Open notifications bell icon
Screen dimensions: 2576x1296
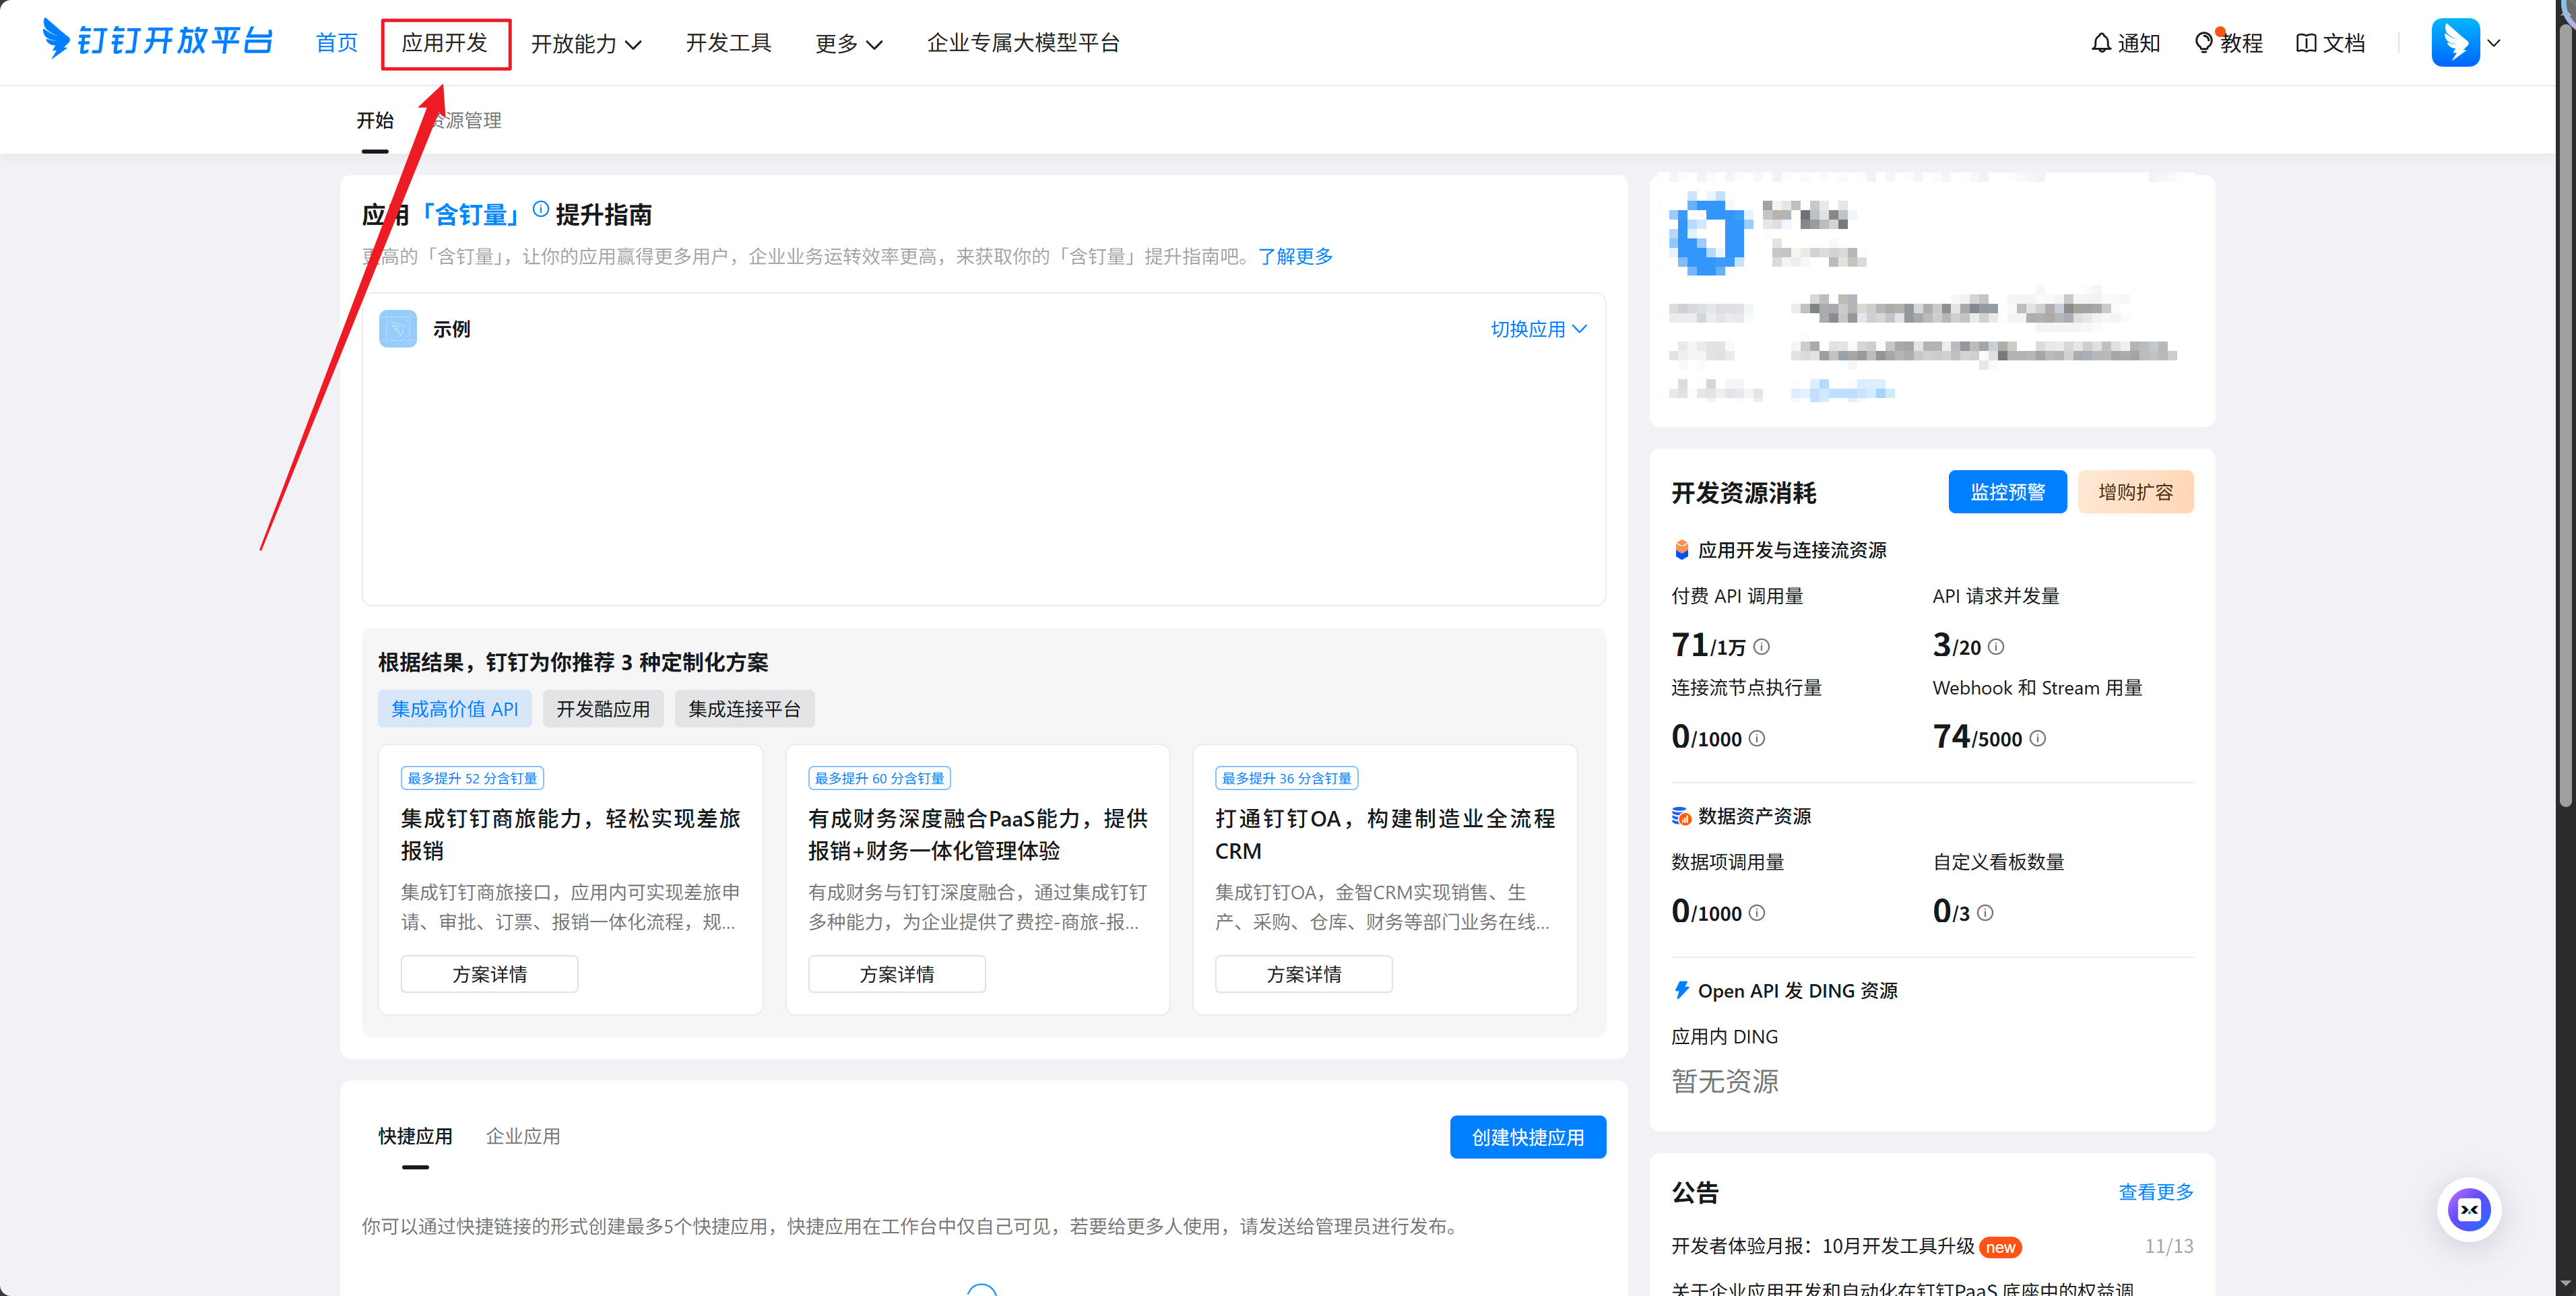click(x=2101, y=43)
